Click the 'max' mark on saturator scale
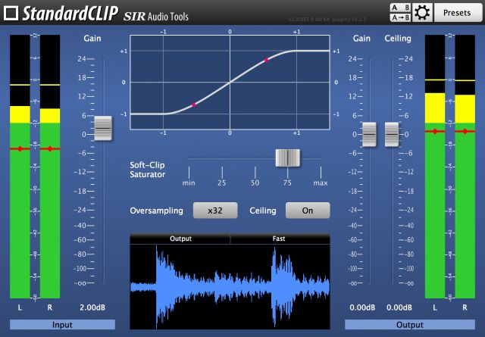 click(x=321, y=183)
